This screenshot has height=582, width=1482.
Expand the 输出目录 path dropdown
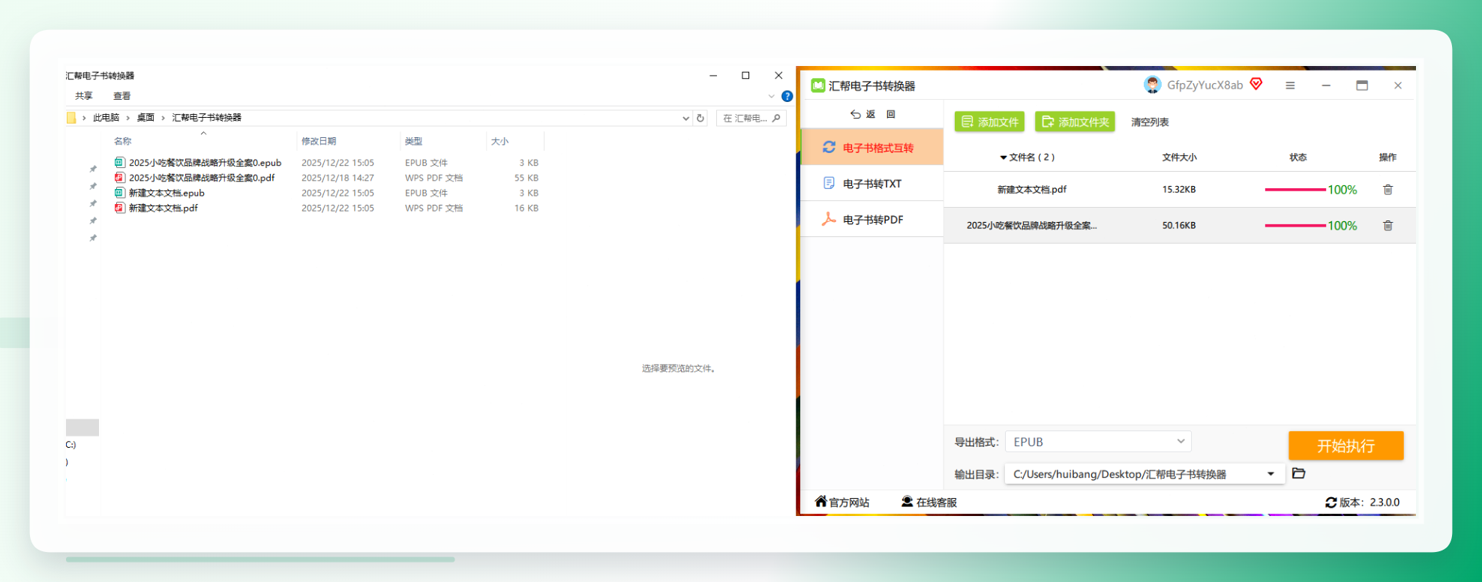click(x=1271, y=474)
